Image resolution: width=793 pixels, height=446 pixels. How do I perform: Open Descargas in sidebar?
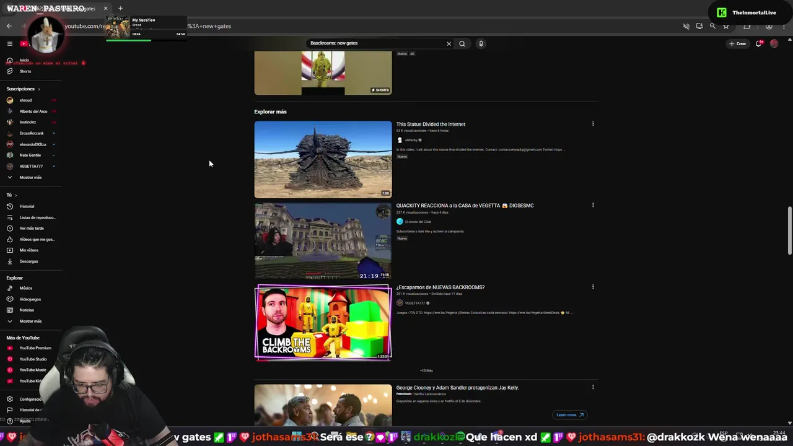(x=28, y=261)
